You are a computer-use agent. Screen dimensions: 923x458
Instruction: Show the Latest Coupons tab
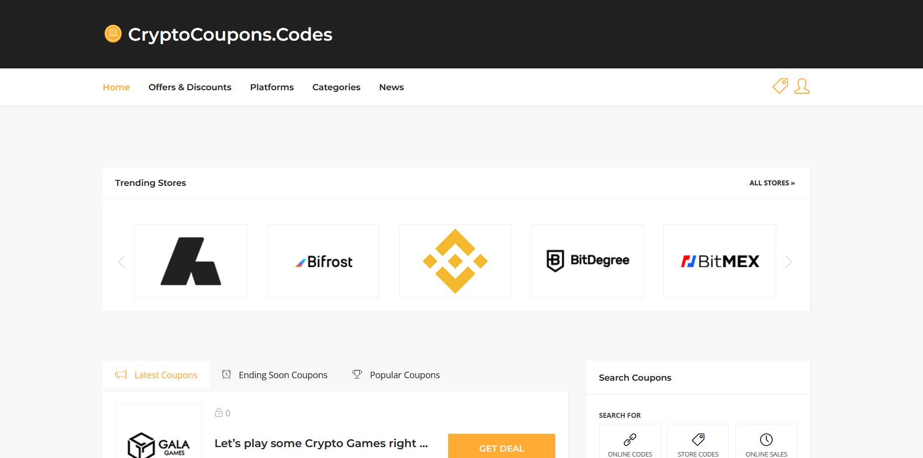click(156, 375)
